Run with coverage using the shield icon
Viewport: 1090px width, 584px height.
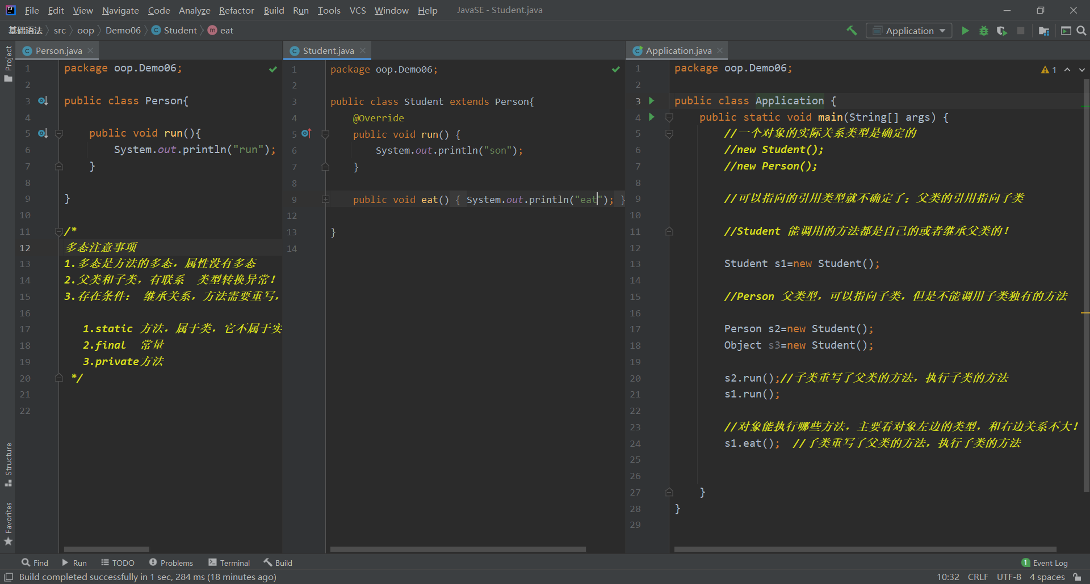1002,31
